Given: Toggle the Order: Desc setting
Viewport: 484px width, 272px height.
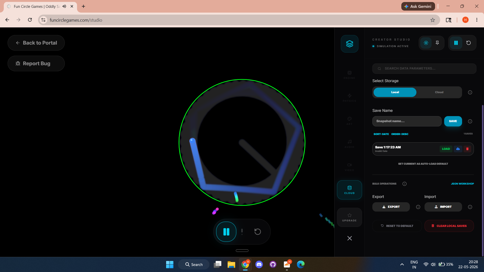Looking at the screenshot, I should 400,134.
